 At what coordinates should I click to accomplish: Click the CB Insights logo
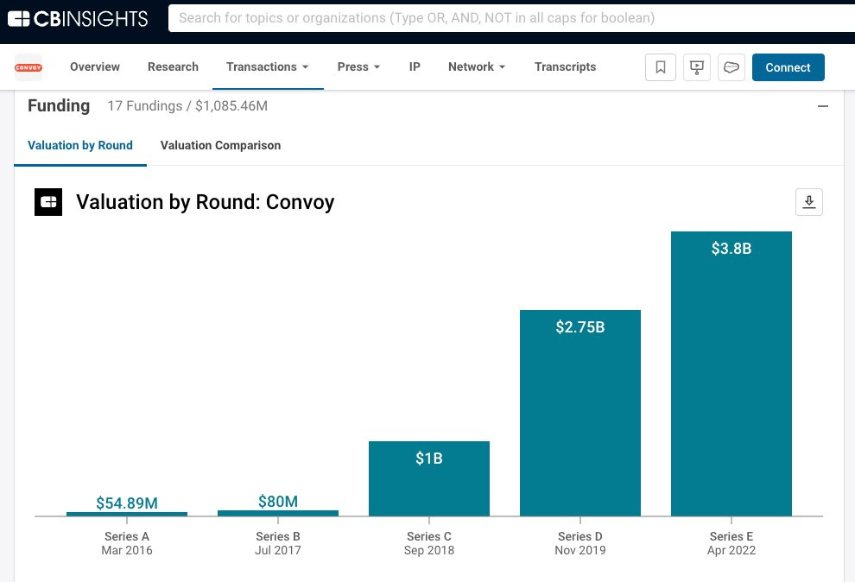click(78, 18)
